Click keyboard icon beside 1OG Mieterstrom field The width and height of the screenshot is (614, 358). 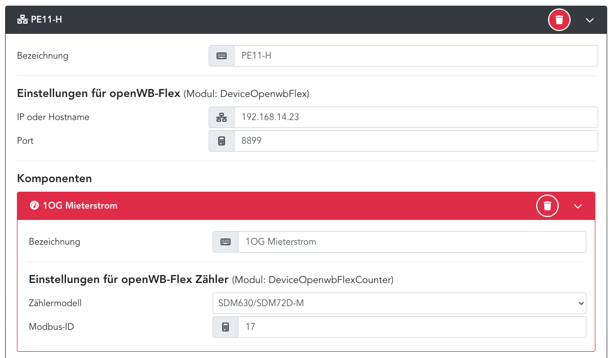pyautogui.click(x=226, y=242)
